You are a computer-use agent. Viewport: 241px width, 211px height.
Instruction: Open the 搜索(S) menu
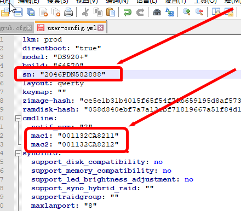click(58, 2)
